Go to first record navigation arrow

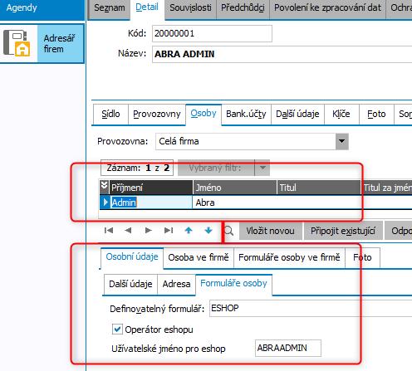point(109,230)
